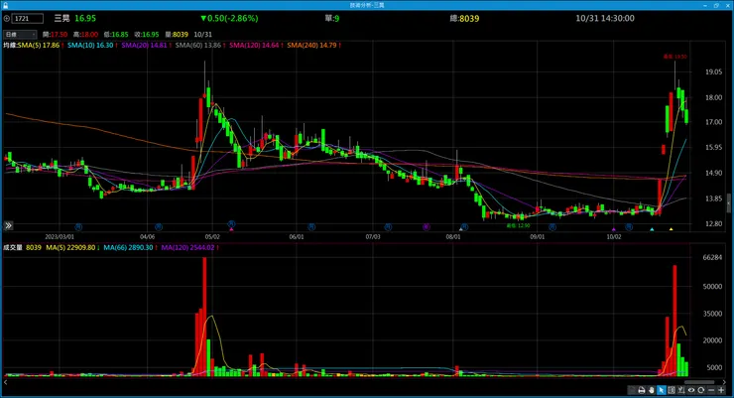Click the right edge panel splitter handle
The width and height of the screenshot is (734, 398).
tap(729, 203)
